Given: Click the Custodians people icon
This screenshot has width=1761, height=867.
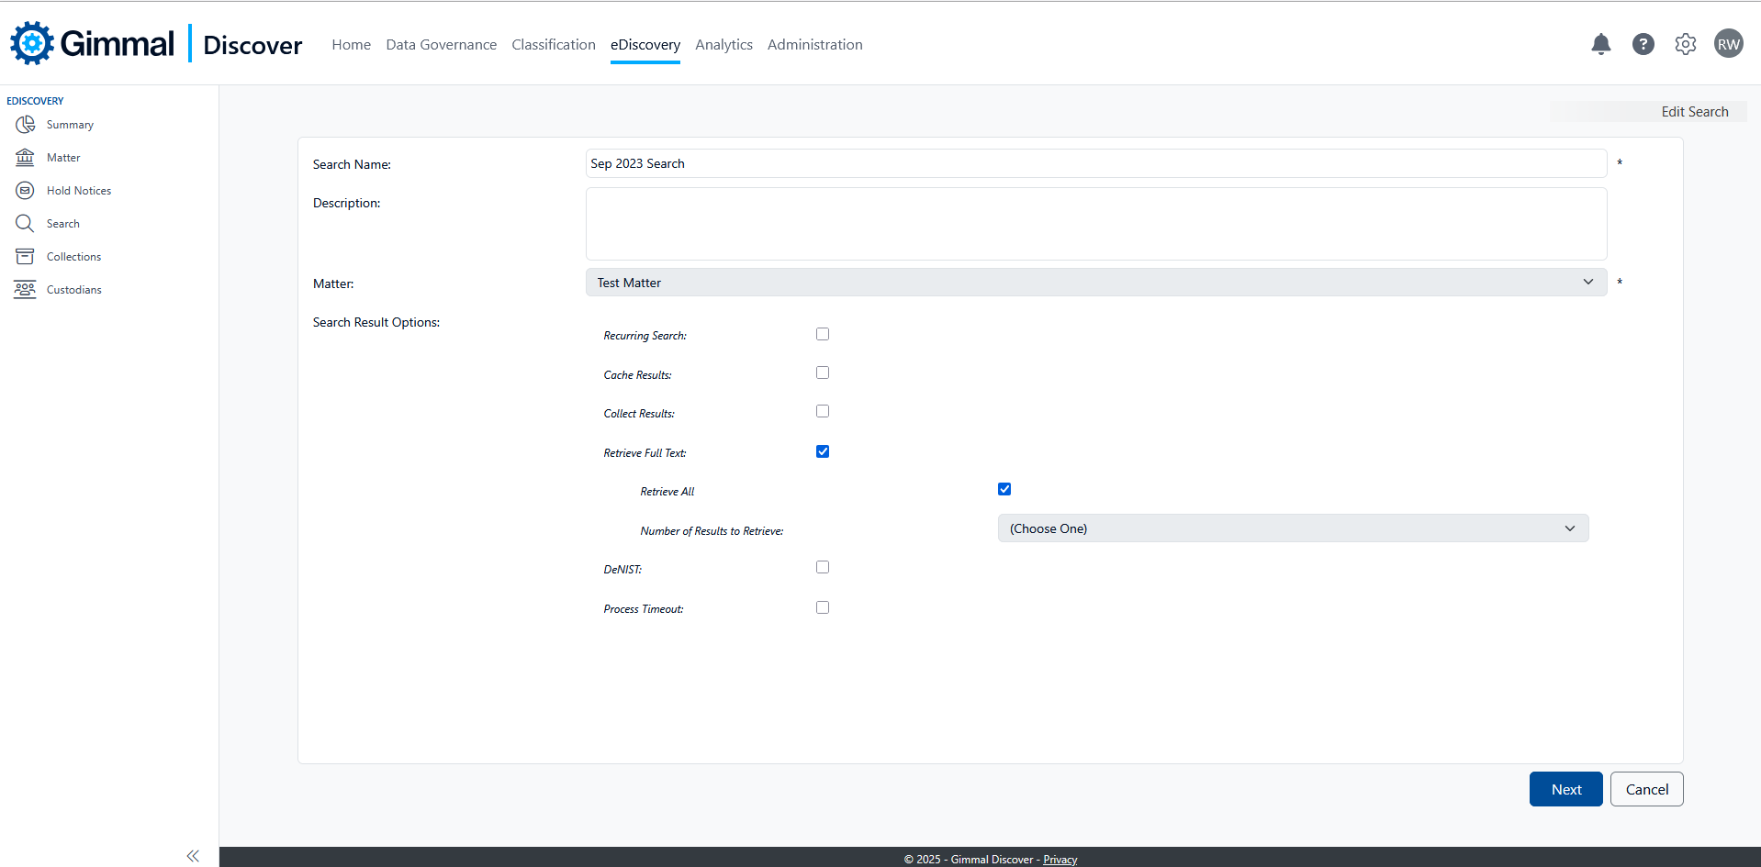Looking at the screenshot, I should (25, 290).
